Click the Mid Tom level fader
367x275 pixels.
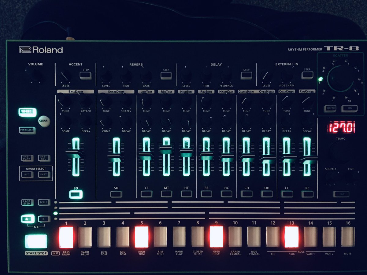(x=166, y=150)
